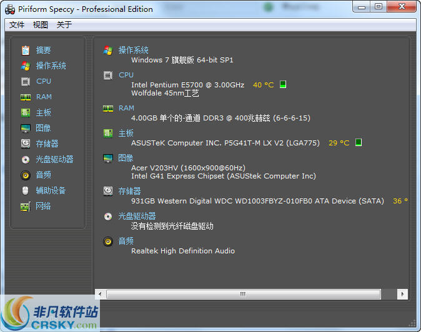Click the text Wolfdale 45nm工艺

165,94
